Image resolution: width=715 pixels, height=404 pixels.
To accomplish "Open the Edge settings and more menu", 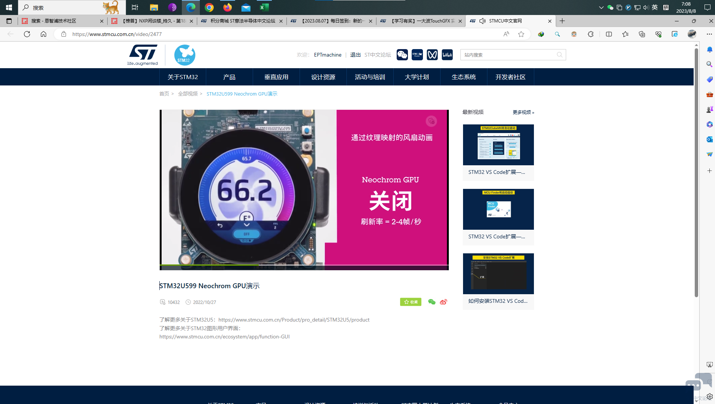I will pyautogui.click(x=709, y=34).
